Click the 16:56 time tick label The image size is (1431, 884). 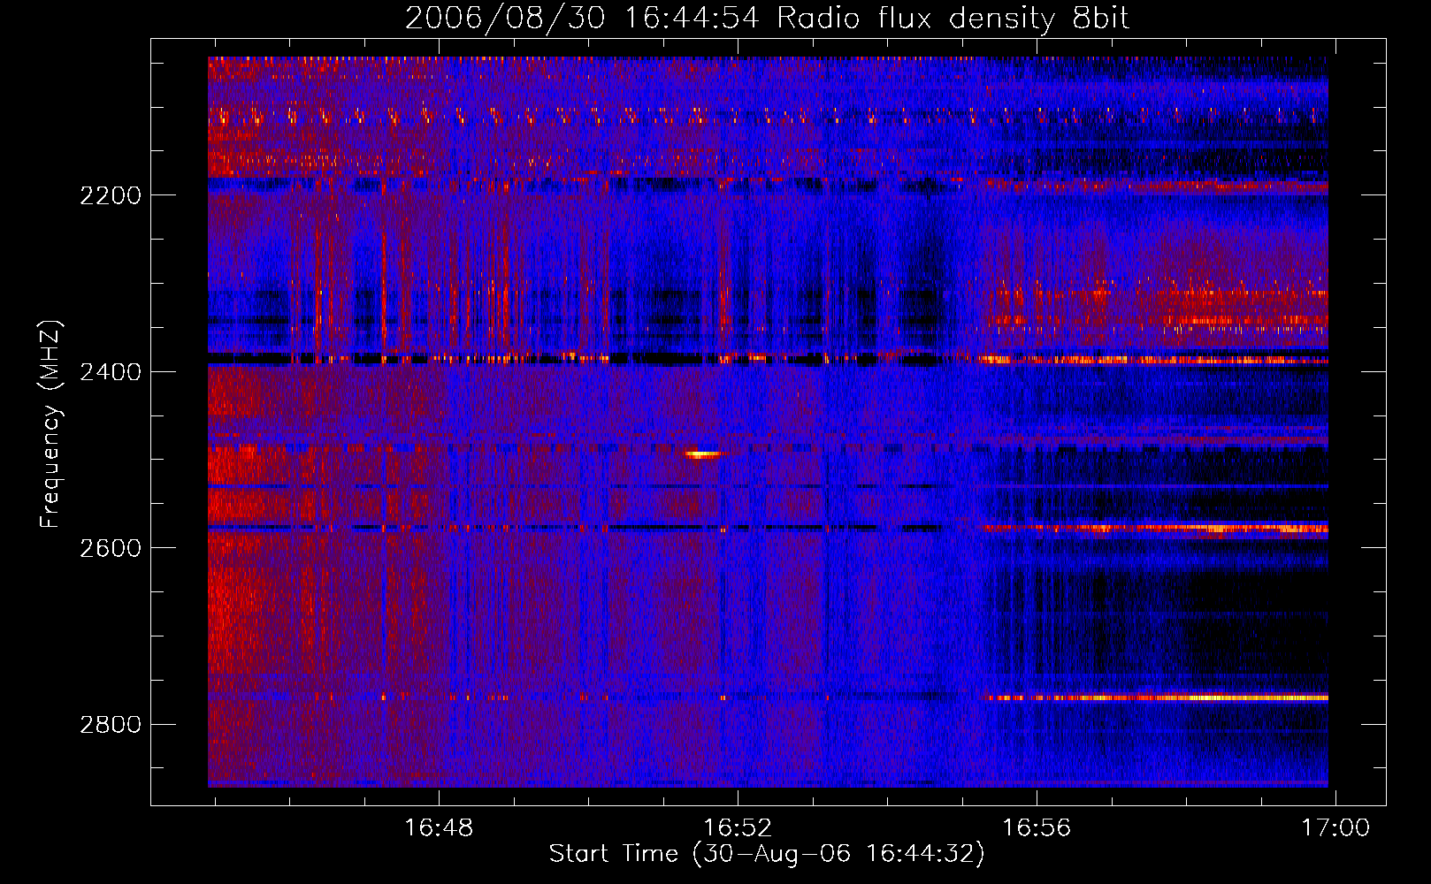1036,827
